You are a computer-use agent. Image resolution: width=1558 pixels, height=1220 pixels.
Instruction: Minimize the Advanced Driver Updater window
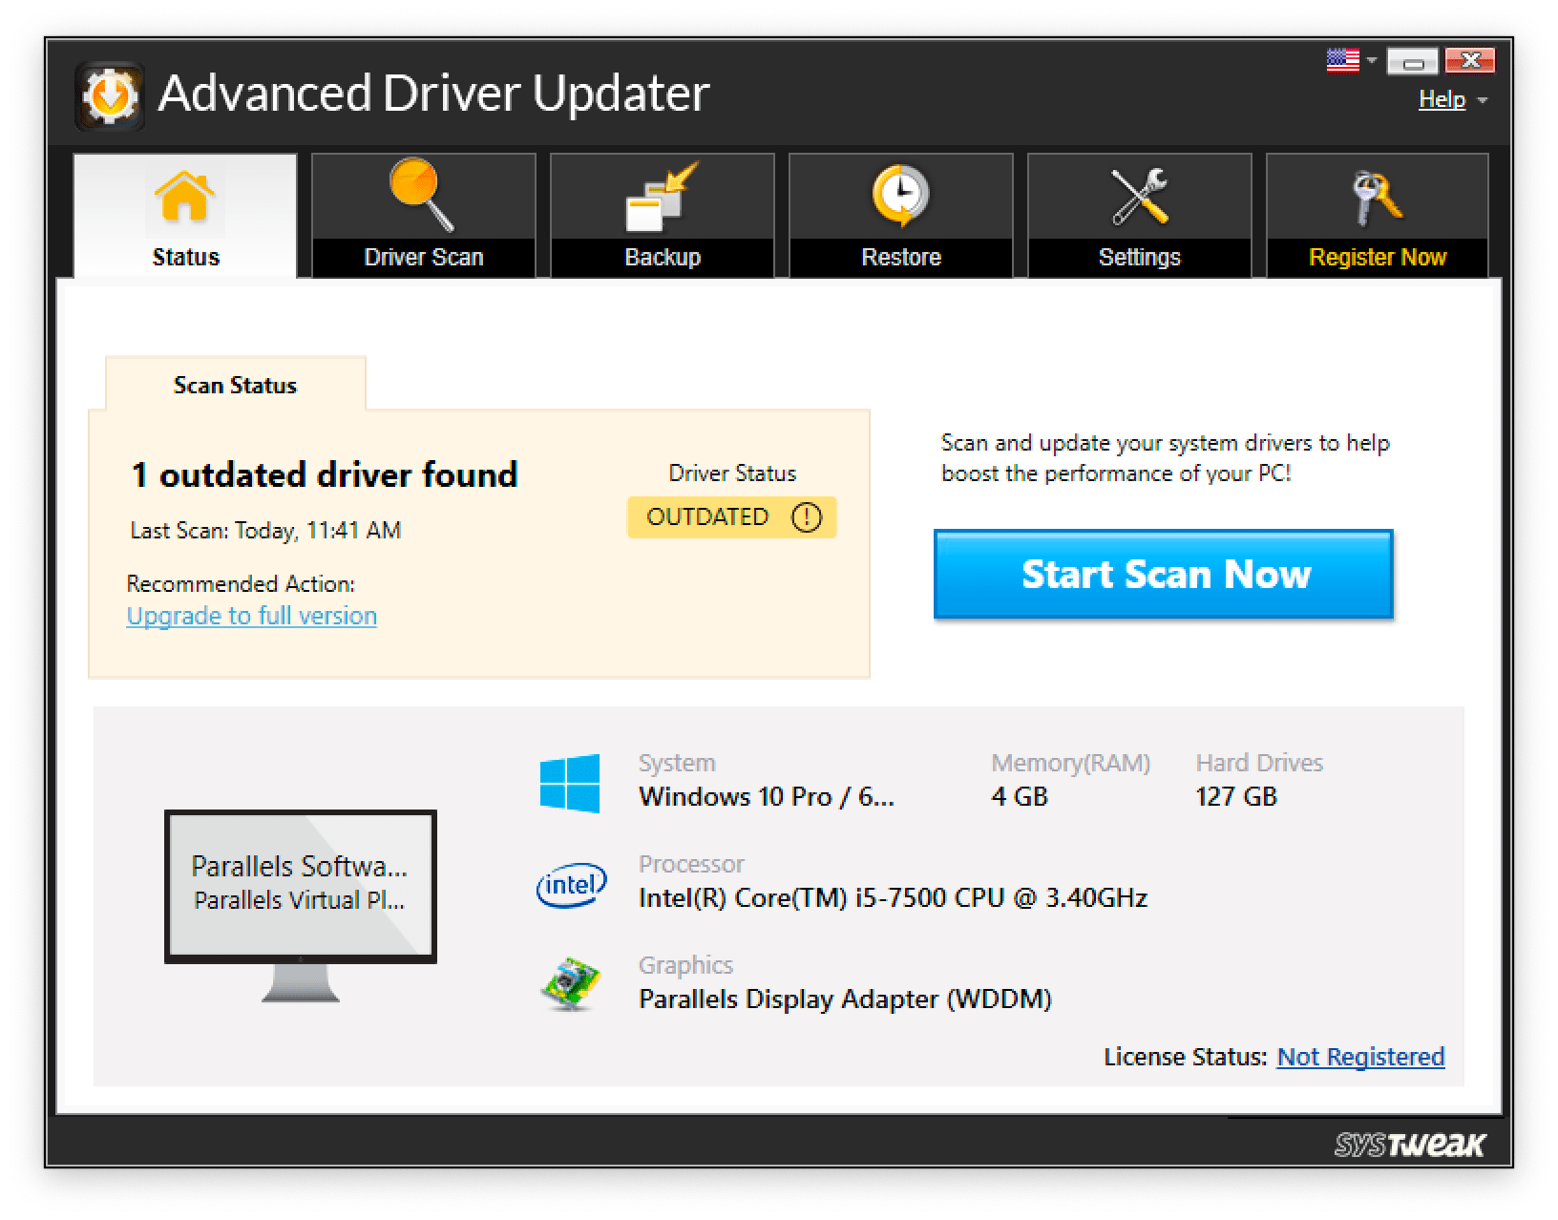(1412, 61)
